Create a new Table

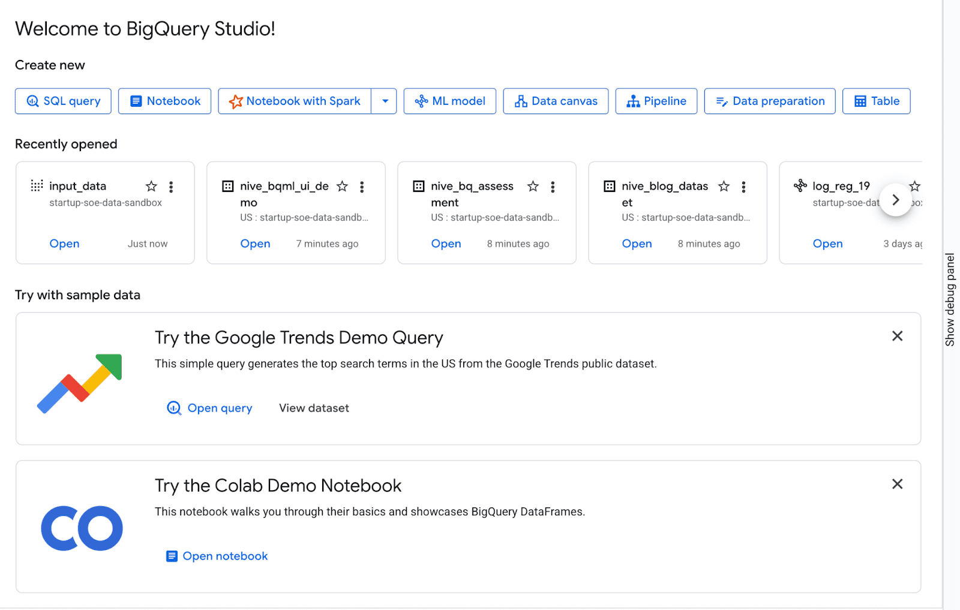point(876,101)
